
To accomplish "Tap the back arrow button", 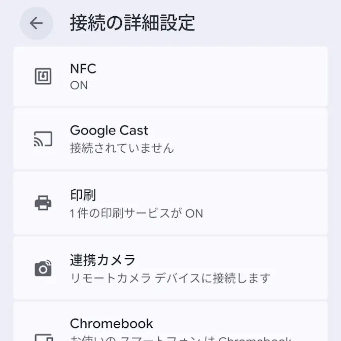I will click(x=36, y=23).
